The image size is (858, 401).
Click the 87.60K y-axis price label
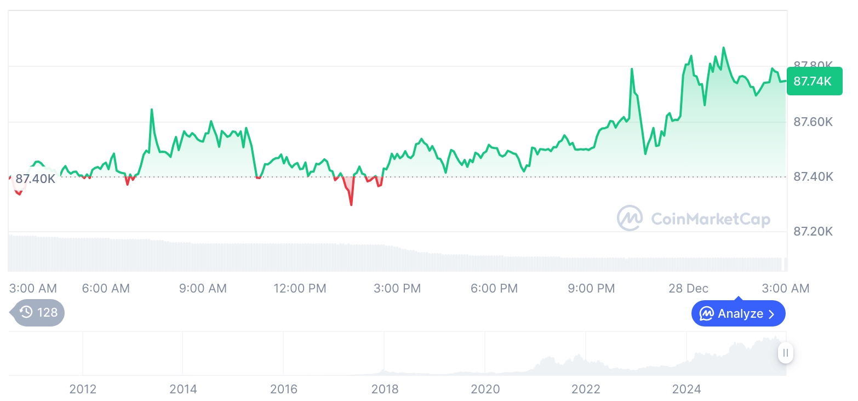813,122
